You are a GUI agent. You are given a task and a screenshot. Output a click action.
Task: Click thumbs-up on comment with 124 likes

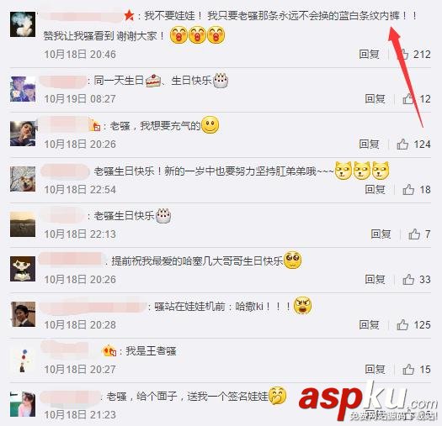[402, 144]
